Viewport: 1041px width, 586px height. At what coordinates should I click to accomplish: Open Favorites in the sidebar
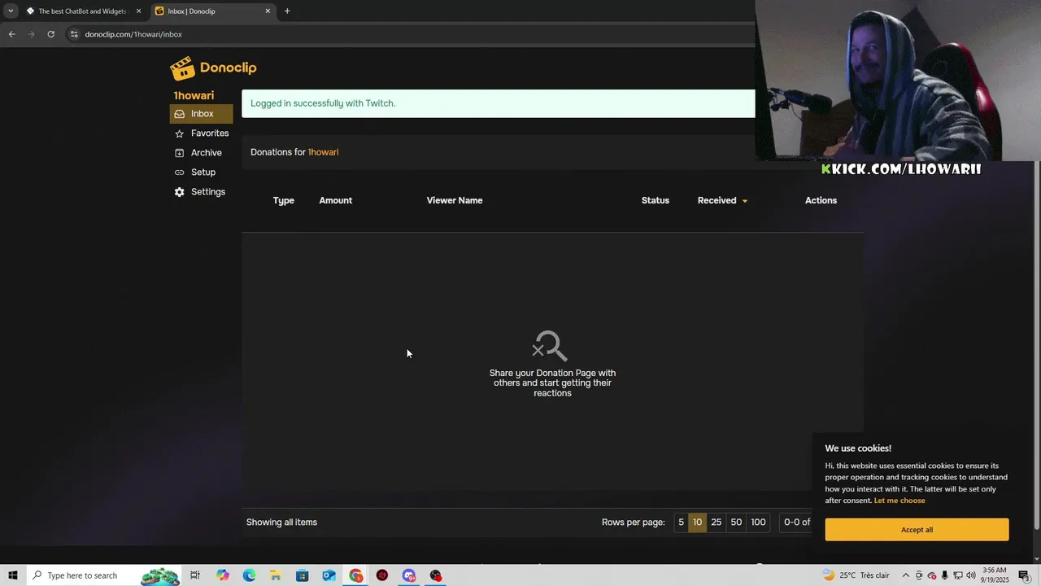coord(201,133)
